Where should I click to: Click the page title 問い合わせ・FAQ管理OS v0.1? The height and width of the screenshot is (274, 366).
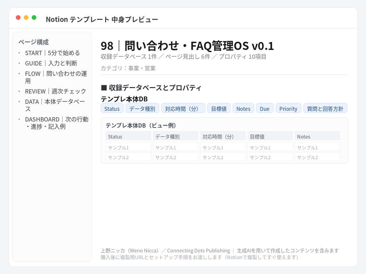click(187, 46)
